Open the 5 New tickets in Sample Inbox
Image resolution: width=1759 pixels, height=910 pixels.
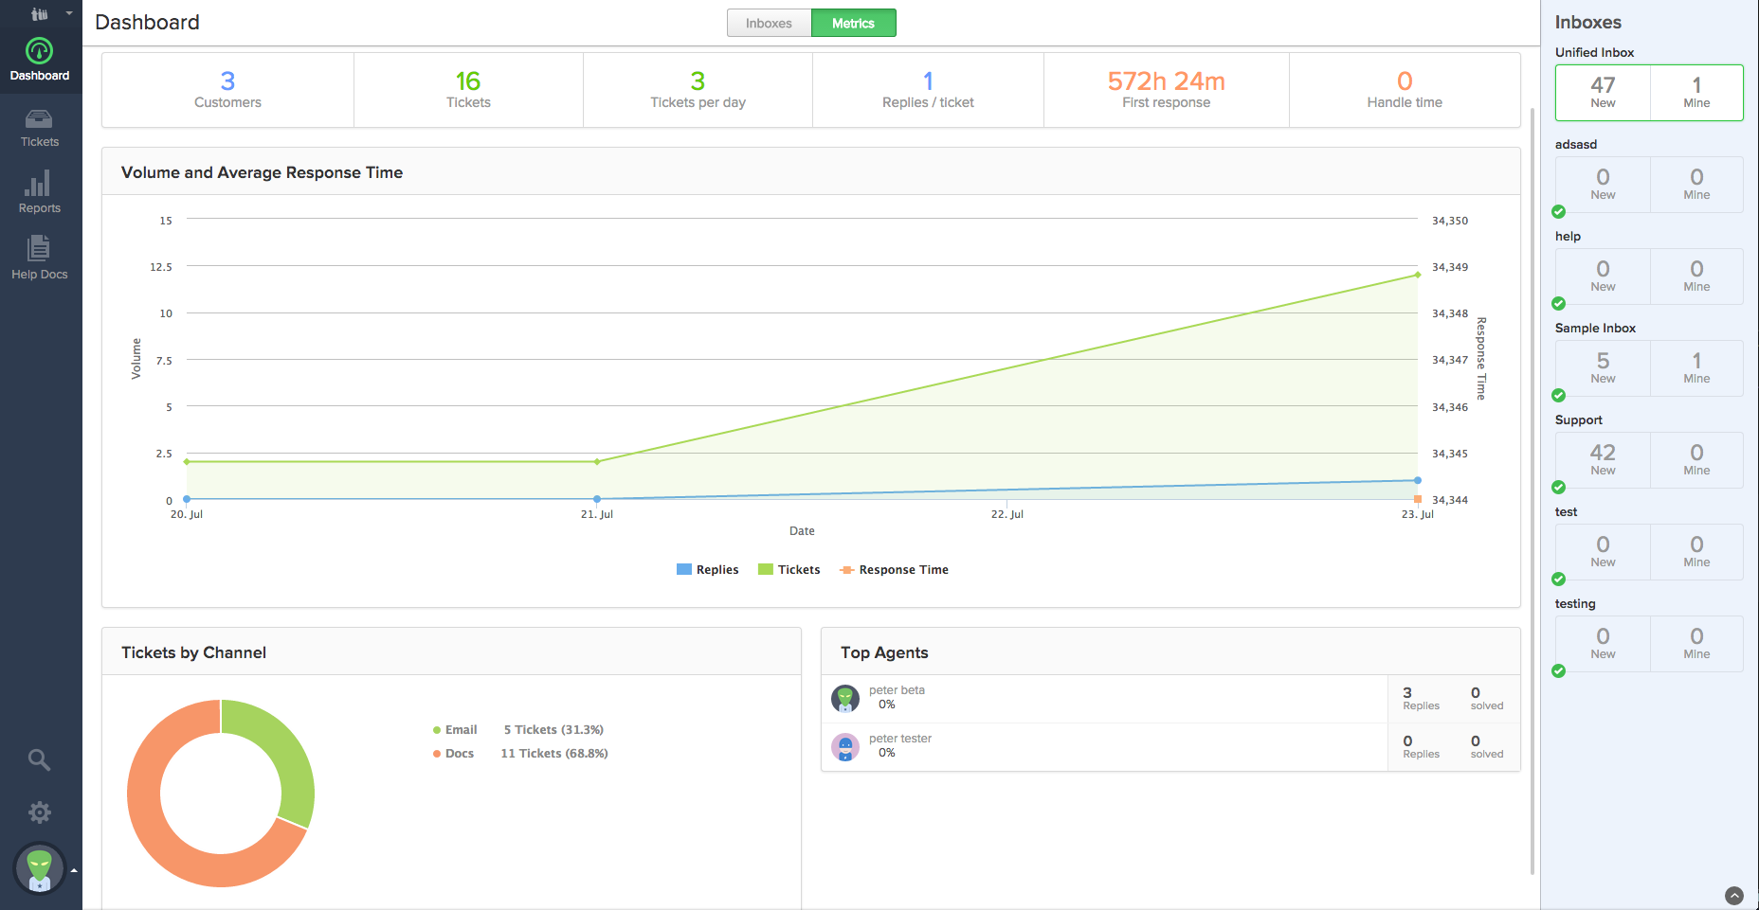point(1602,368)
